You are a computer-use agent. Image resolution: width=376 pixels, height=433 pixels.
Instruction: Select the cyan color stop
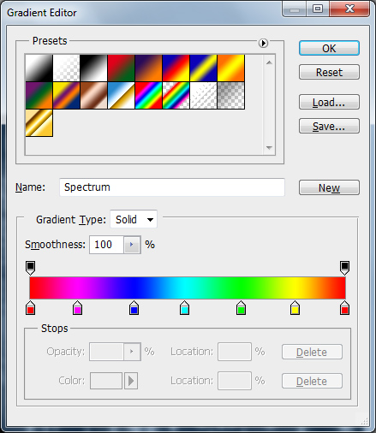click(x=184, y=307)
